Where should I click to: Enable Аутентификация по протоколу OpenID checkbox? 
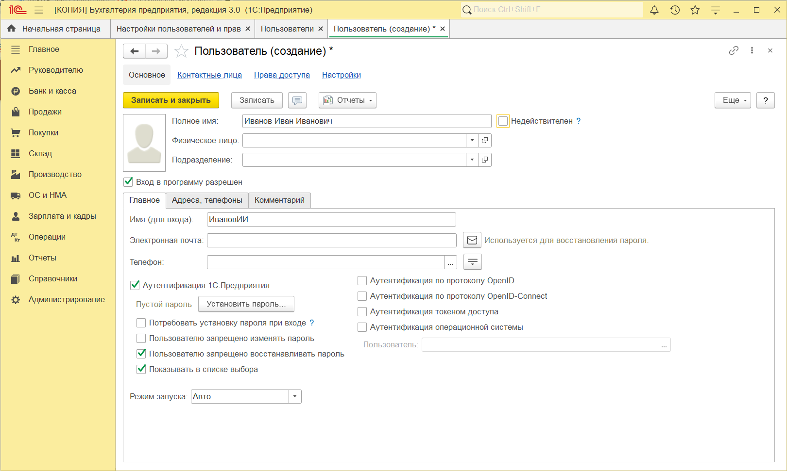click(362, 280)
